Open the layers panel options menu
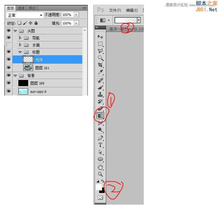Screen dimensions: 219x208 (x=84, y=8)
